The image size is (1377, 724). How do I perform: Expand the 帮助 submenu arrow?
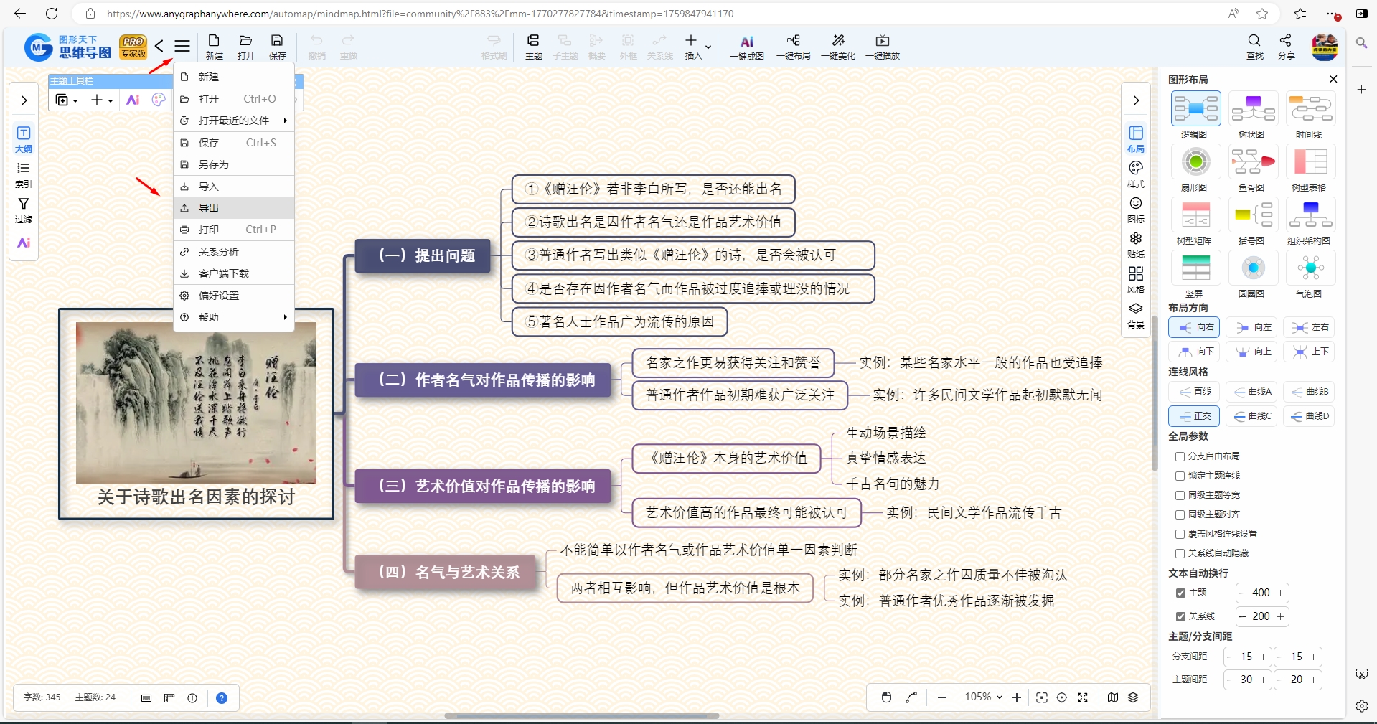click(x=286, y=317)
